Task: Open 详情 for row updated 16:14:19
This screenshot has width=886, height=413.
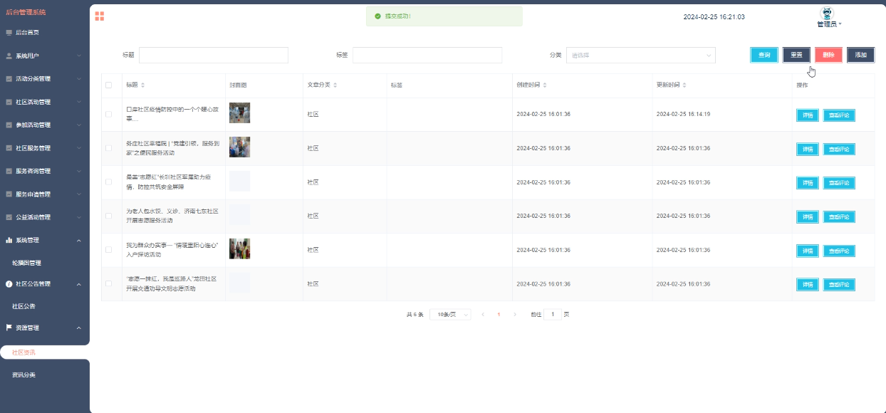Action: (808, 115)
